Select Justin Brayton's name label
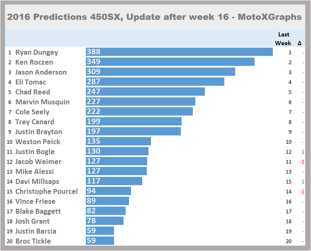 coord(39,132)
